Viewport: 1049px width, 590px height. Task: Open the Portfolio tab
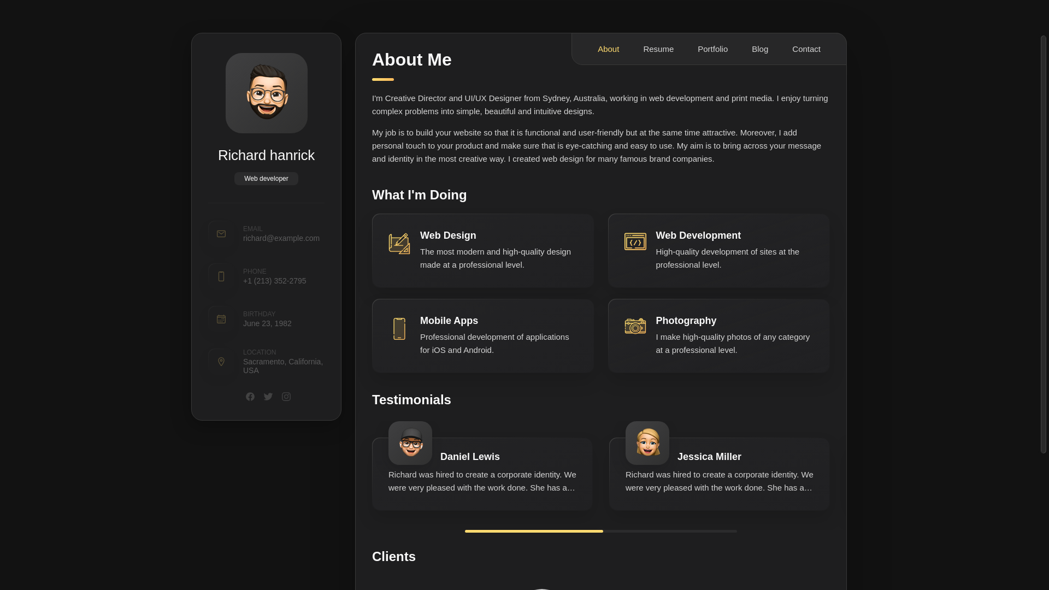coord(712,49)
